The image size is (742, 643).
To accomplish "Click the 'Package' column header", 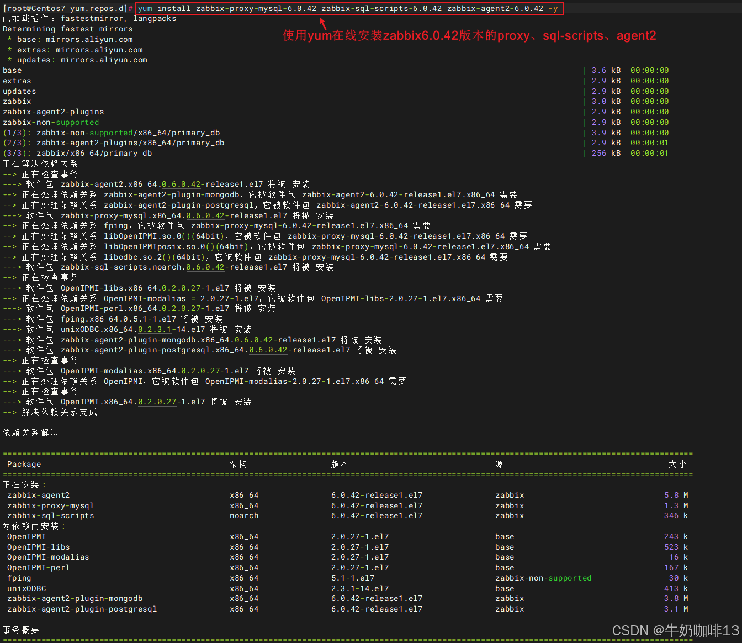I will pyautogui.click(x=24, y=465).
